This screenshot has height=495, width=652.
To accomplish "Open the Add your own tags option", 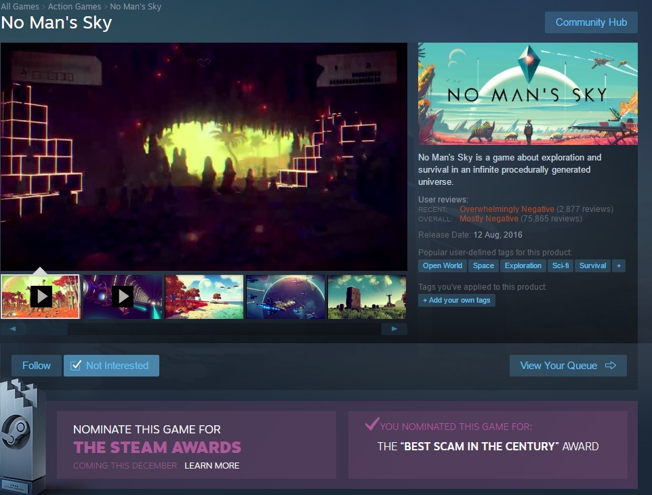I will coord(456,300).
